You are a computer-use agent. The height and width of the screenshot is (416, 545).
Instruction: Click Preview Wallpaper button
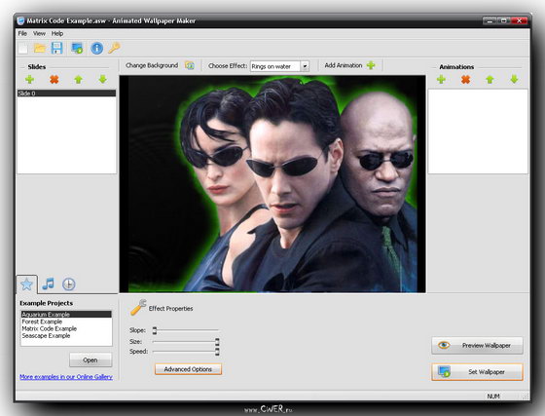click(x=477, y=346)
